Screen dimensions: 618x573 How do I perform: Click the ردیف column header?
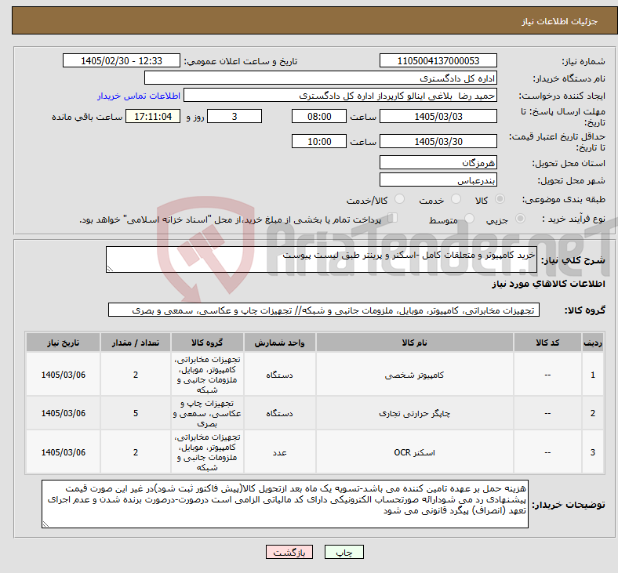592,343
